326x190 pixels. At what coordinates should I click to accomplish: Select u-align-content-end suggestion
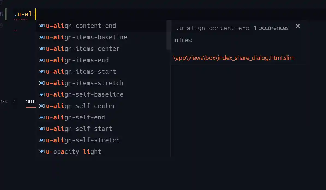[x=81, y=26]
